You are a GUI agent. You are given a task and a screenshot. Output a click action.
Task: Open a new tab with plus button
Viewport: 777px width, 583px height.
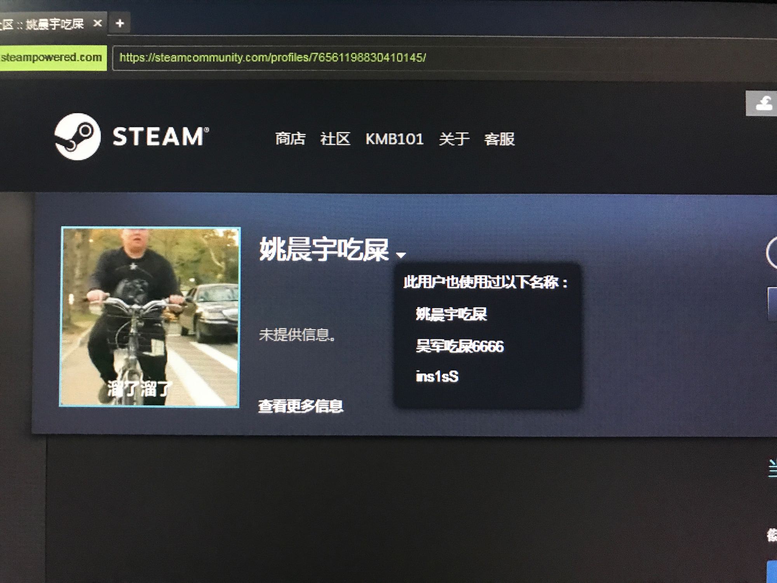(x=120, y=23)
